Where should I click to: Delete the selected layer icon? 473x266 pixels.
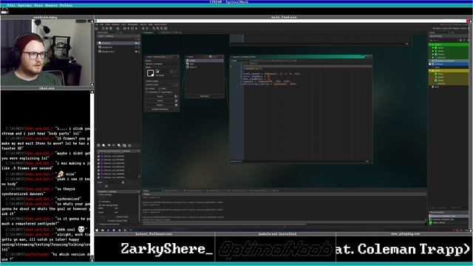130,146
